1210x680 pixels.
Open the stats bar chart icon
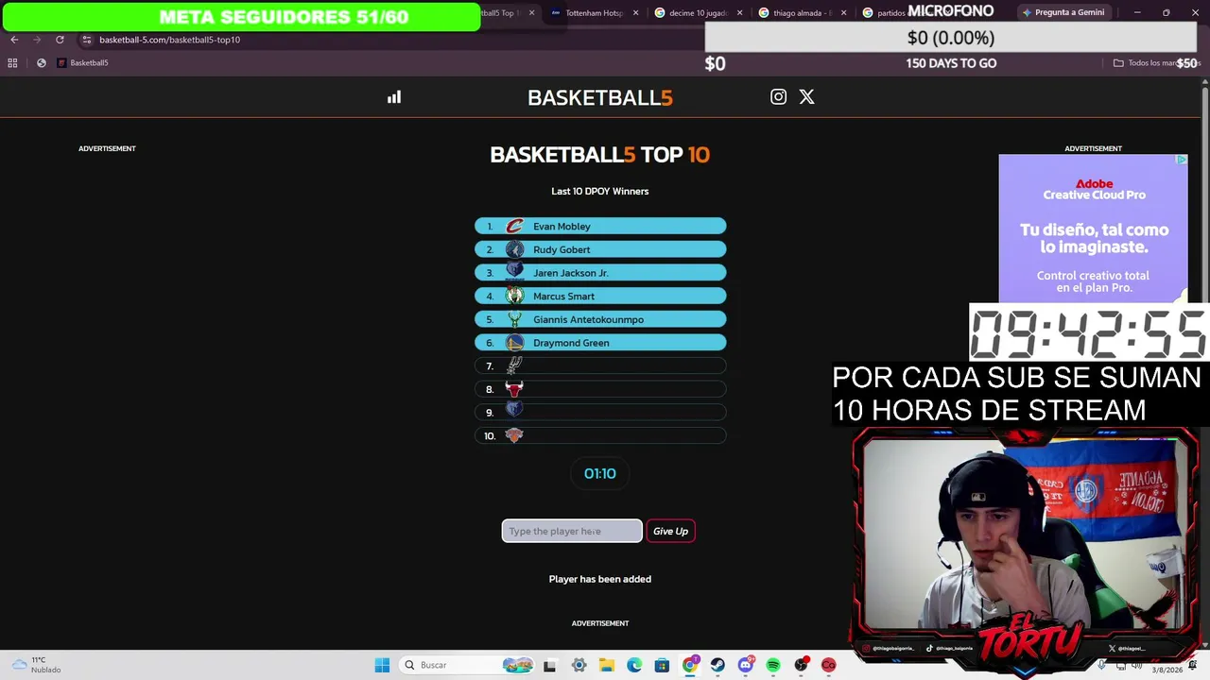[394, 97]
